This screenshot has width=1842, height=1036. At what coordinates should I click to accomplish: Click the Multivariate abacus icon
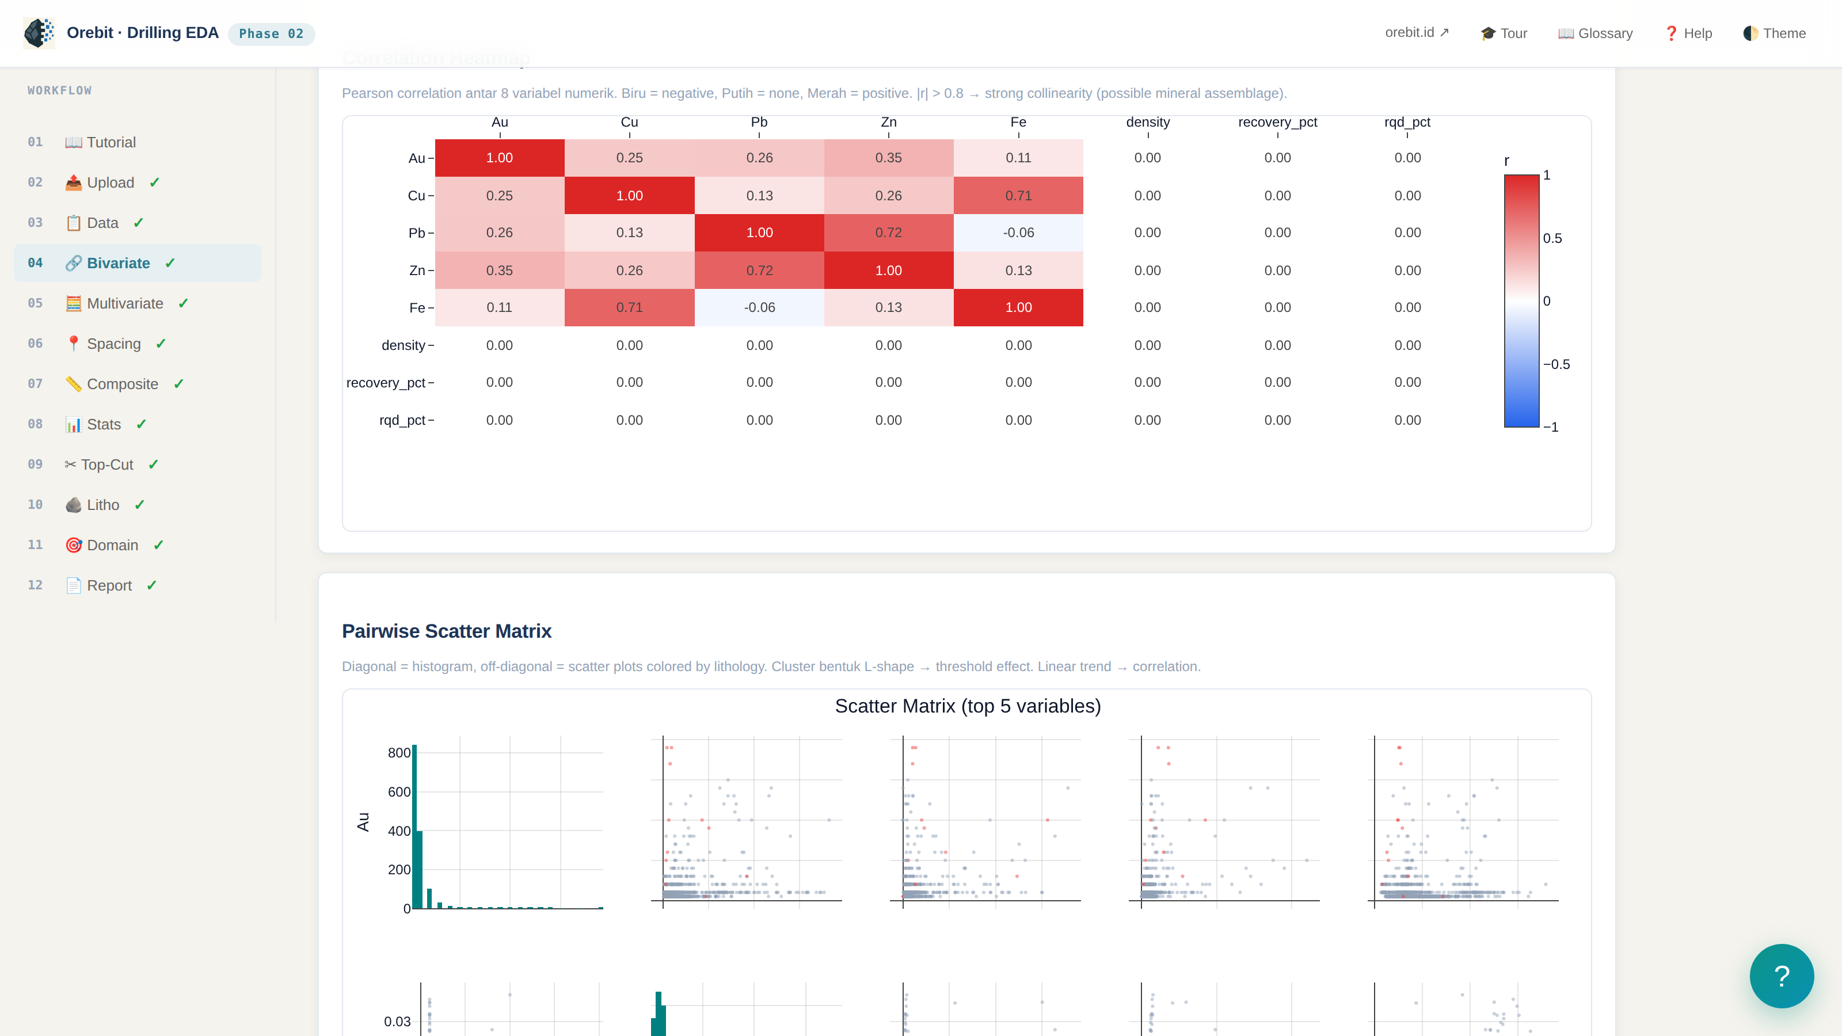click(73, 303)
